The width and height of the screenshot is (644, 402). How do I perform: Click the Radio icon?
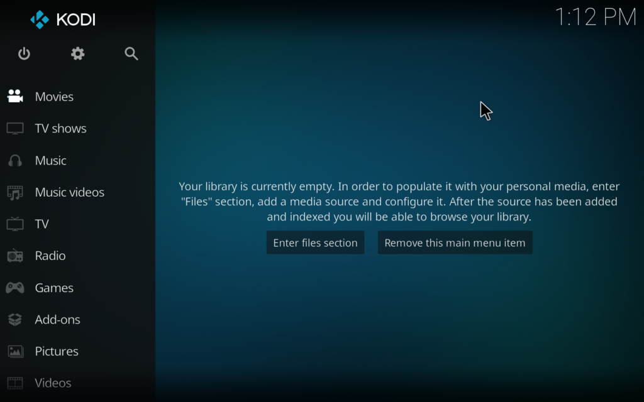(15, 256)
